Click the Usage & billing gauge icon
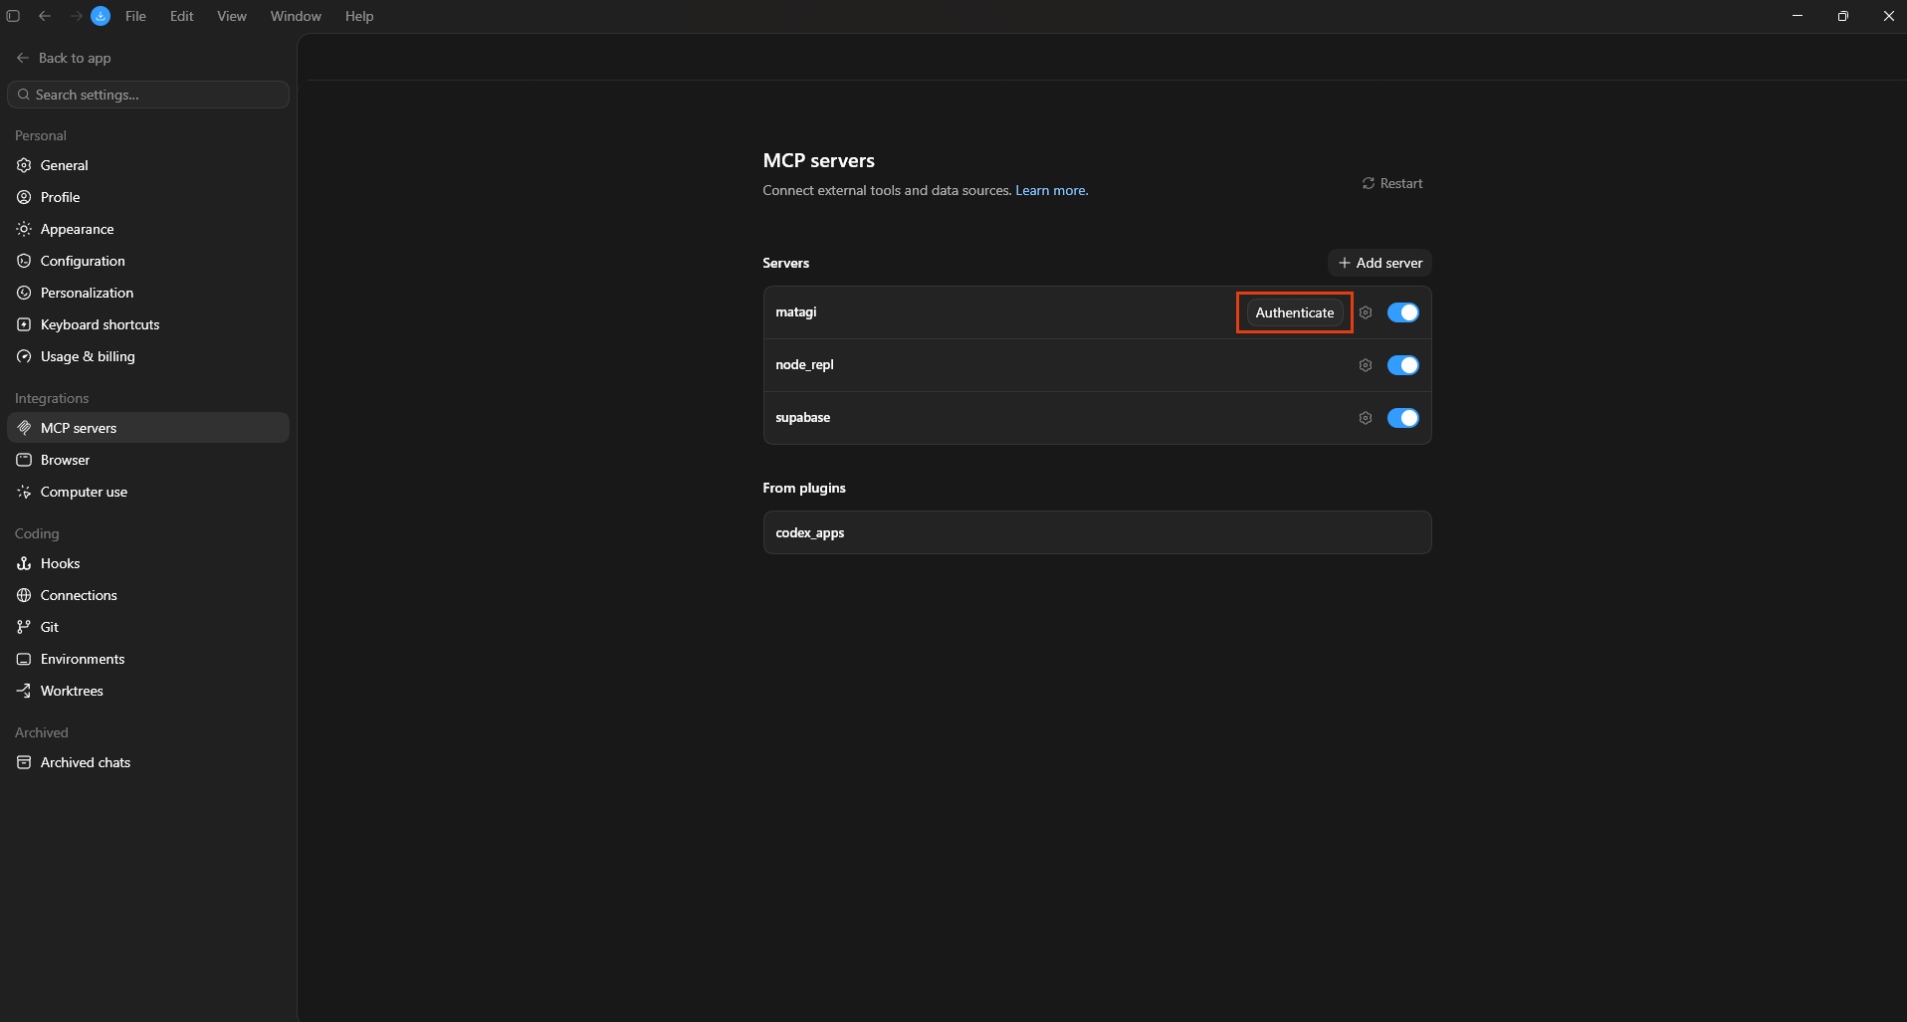This screenshot has width=1907, height=1022. point(24,356)
